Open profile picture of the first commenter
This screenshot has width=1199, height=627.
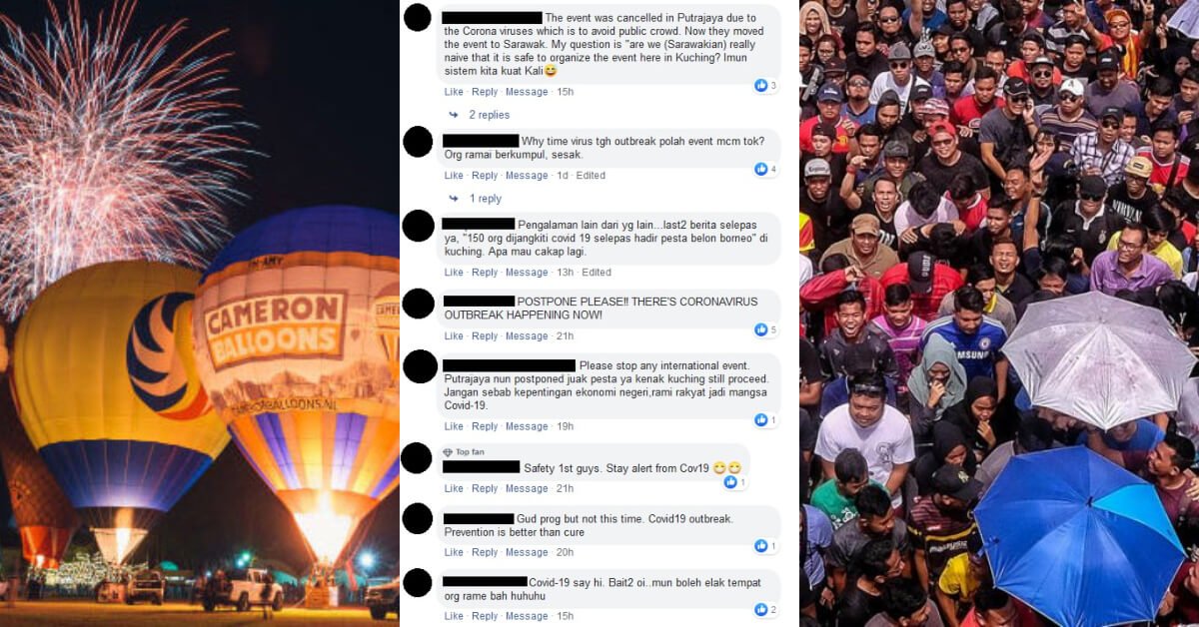pos(418,18)
